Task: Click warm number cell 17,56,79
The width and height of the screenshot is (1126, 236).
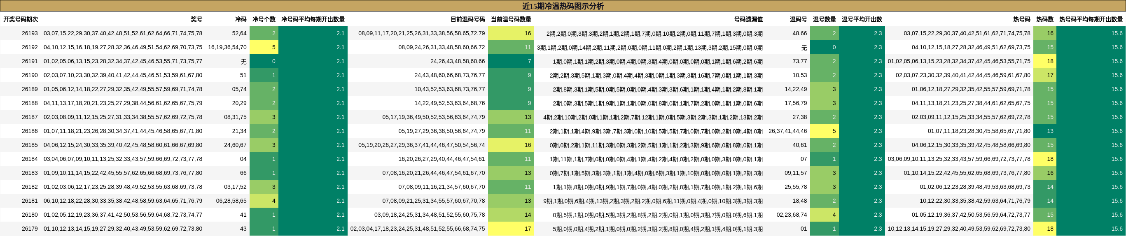Action: [x=796, y=103]
